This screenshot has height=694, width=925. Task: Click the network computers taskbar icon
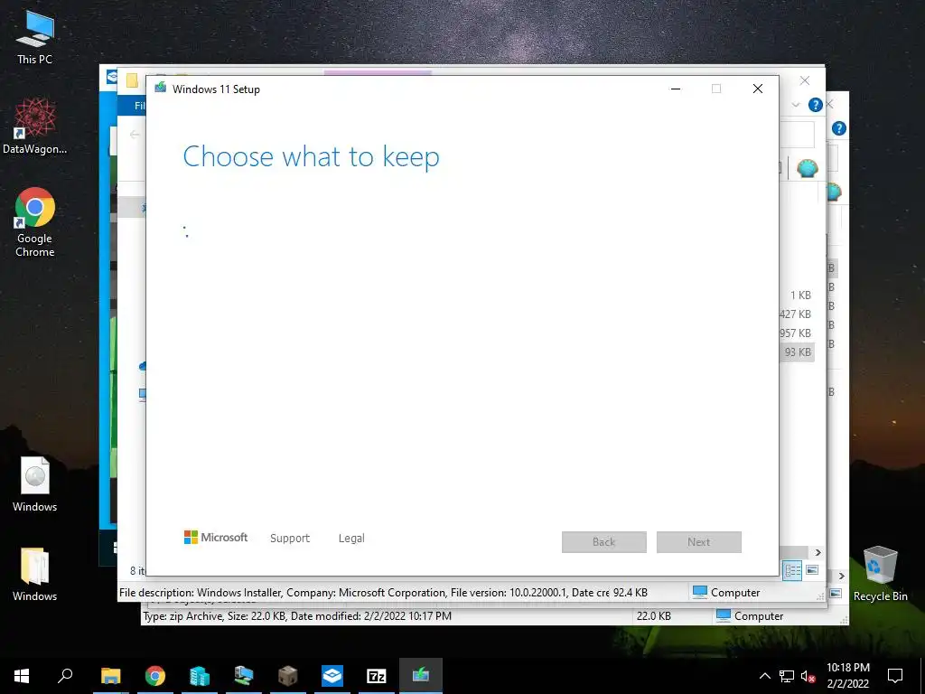(244, 675)
